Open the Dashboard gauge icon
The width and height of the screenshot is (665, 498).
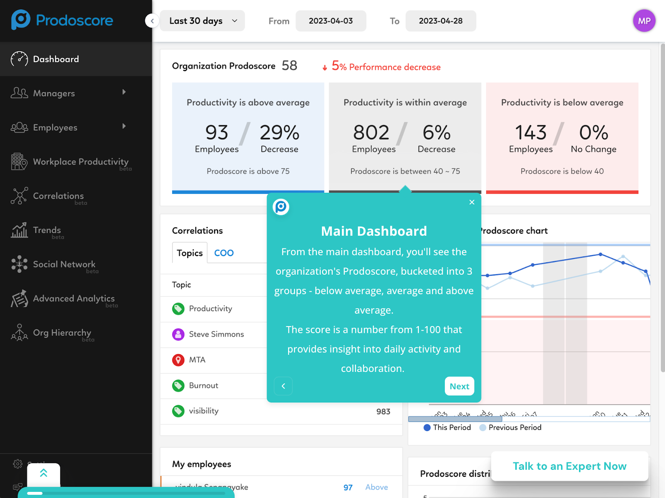[19, 59]
